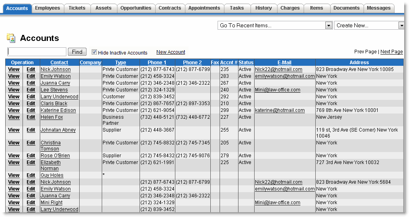The image size is (409, 217).
Task: Sort table by Contact column header
Action: [x=59, y=63]
